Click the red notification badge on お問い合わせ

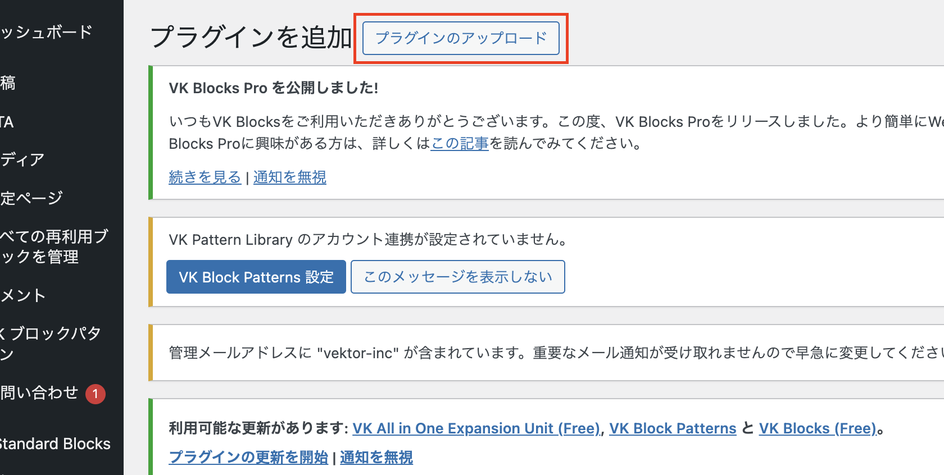point(96,394)
